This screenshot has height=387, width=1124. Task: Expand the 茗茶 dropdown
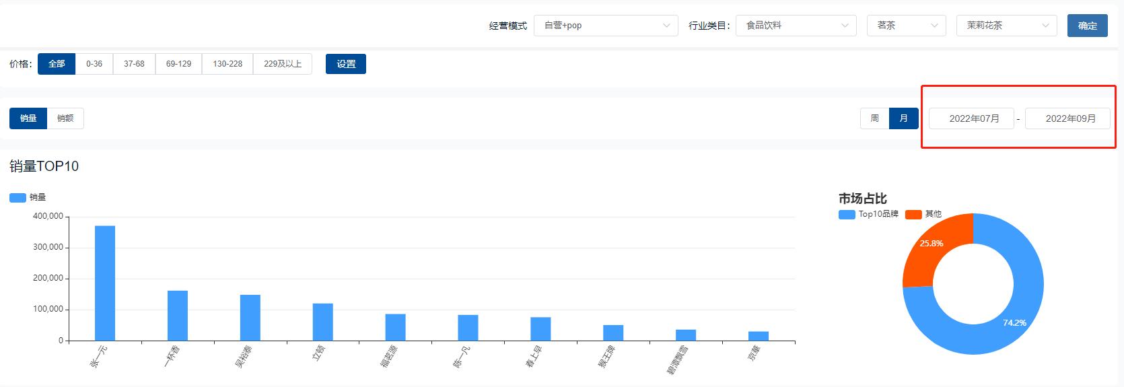[907, 26]
